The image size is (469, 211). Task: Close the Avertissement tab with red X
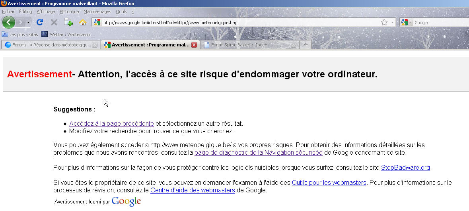[x=194, y=45]
